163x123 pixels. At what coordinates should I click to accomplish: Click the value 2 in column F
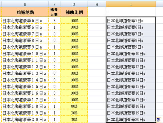coord(54,67)
